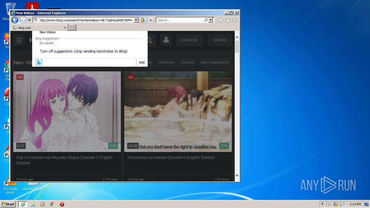Screen dimensions: 370x208
Task: Go to the IE Home page icon
Action: [221, 21]
